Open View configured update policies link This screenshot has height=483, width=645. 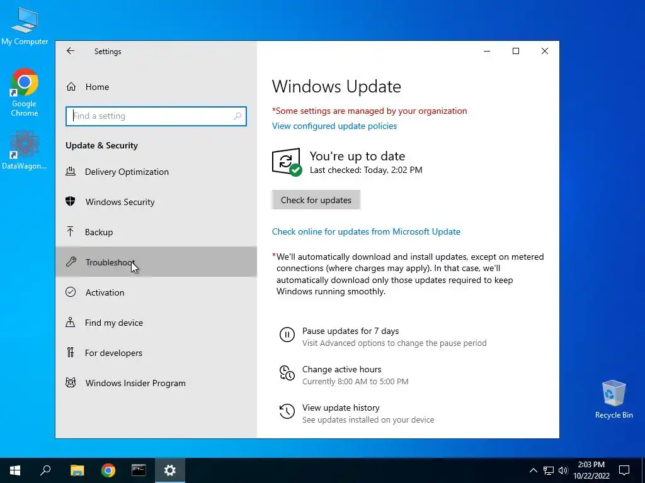[334, 126]
